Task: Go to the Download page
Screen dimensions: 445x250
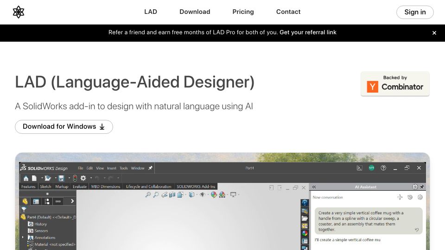Action: point(195,12)
